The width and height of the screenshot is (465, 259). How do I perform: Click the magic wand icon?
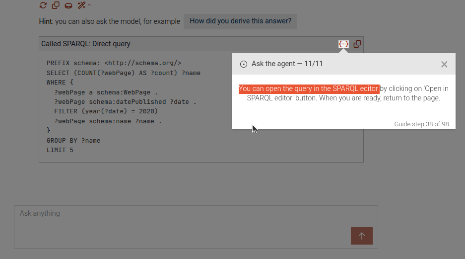[81, 5]
